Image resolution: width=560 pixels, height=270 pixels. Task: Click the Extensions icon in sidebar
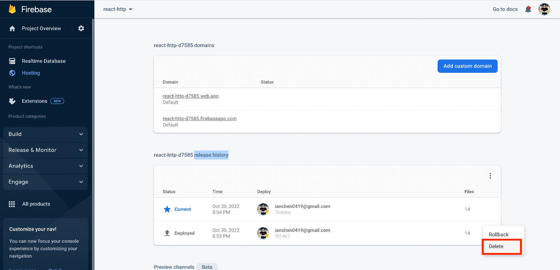pyautogui.click(x=12, y=101)
